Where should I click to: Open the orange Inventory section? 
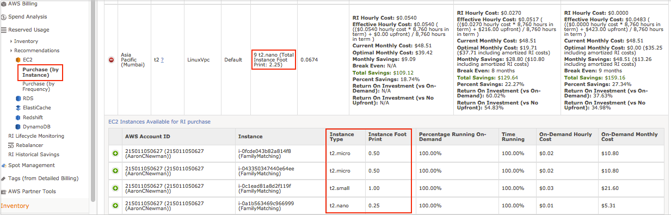click(x=15, y=206)
